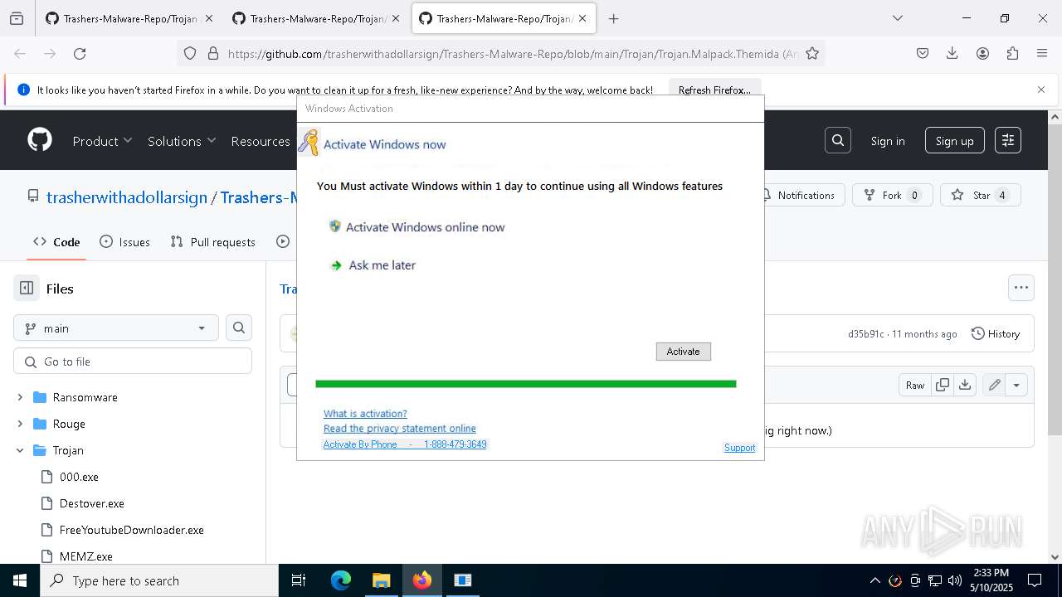Click the Fork button
1062x597 pixels.
pyautogui.click(x=893, y=195)
